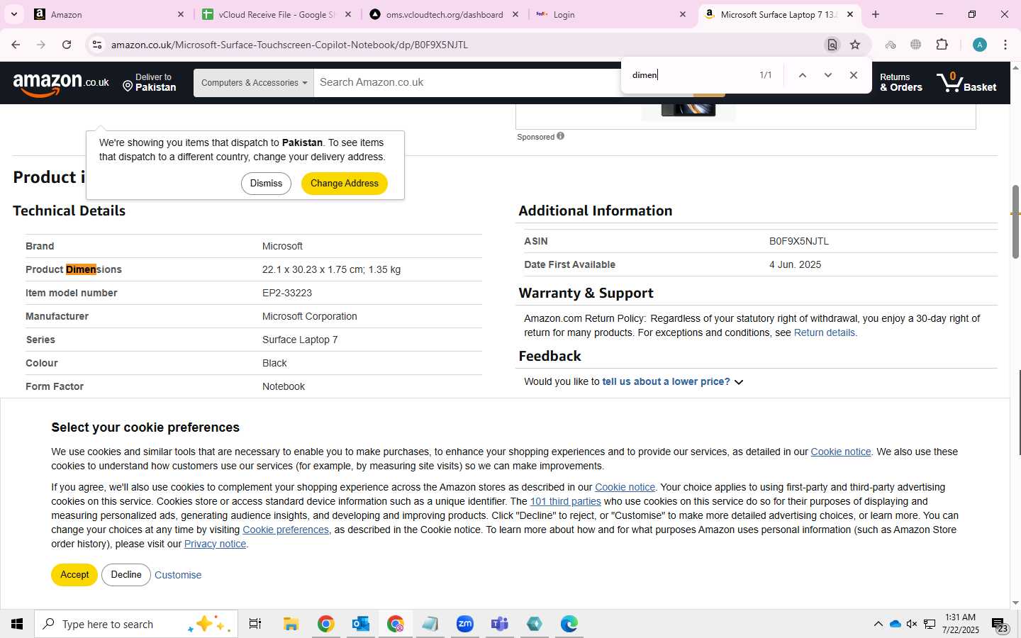Viewport: 1021px width, 638px height.
Task: Reload the Amazon page
Action: 67,45
